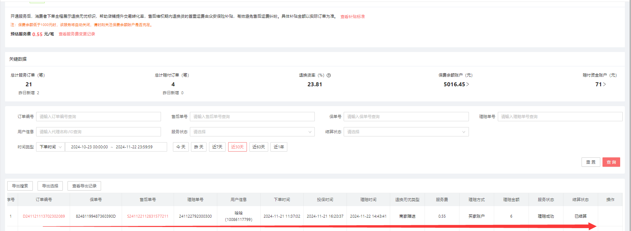Click the start date 2024-10-23 field
Image resolution: width=631 pixels, height=231 pixels.
tap(89, 147)
